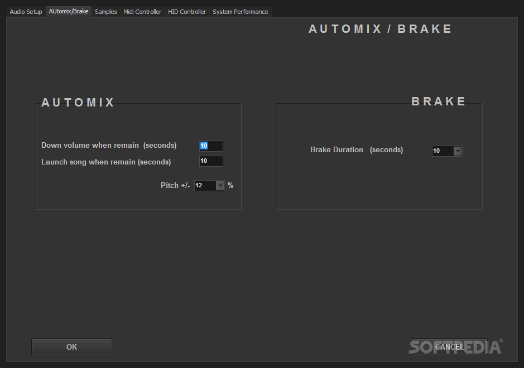
Task: Expand the Brake Duration dropdown arrow
Action: coord(458,151)
